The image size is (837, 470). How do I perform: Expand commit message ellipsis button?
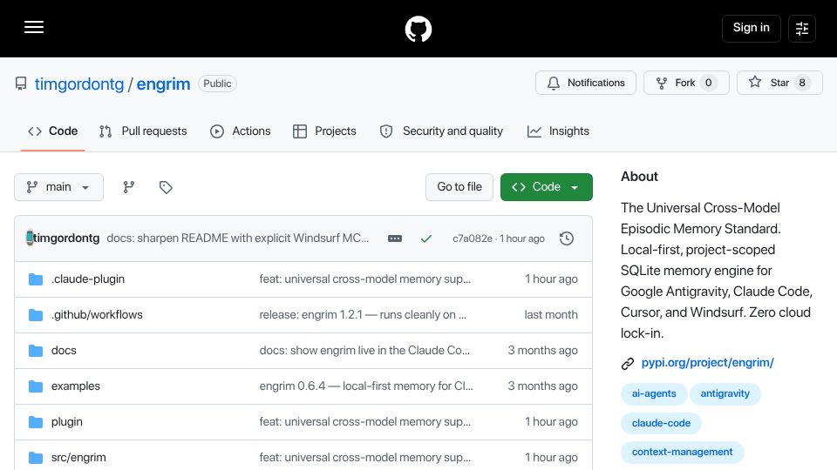pyautogui.click(x=395, y=238)
